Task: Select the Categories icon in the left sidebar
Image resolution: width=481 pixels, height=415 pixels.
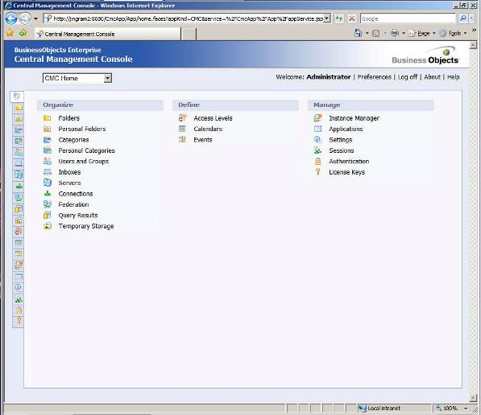Action: (x=19, y=129)
